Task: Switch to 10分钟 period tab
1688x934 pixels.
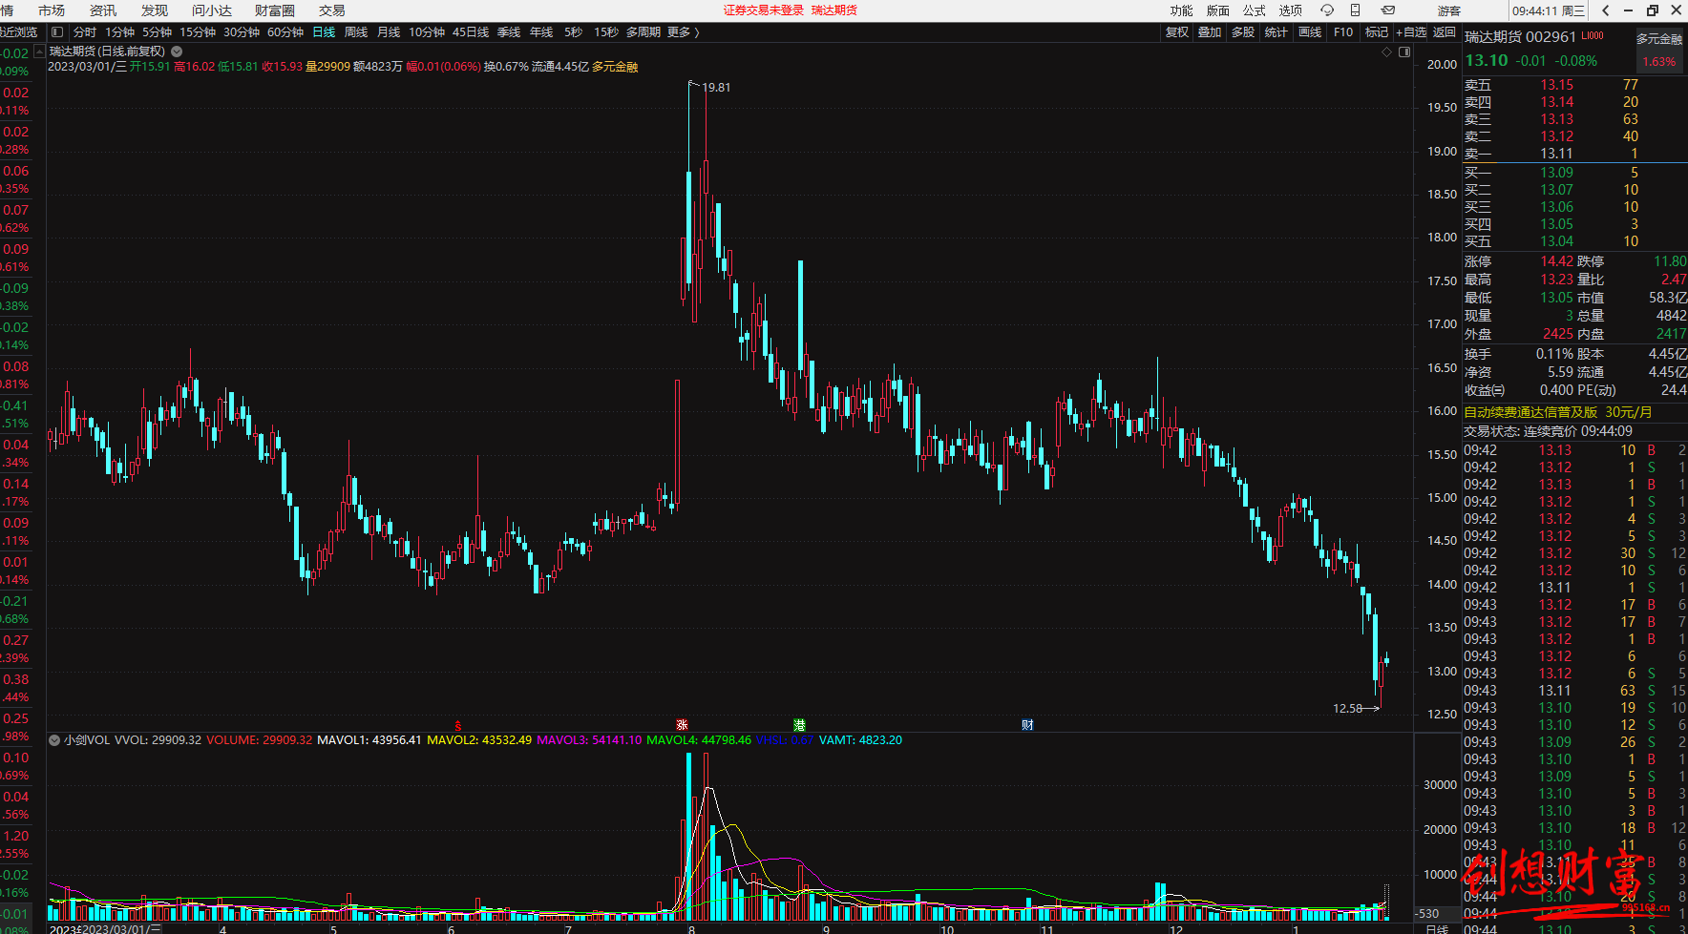Action: point(427,32)
